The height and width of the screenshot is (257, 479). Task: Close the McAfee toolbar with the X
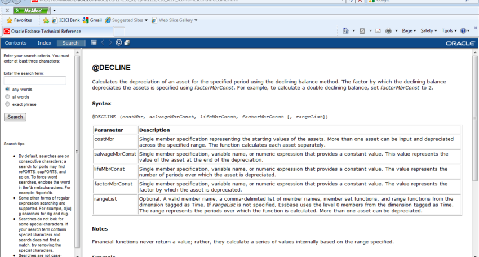(x=7, y=10)
